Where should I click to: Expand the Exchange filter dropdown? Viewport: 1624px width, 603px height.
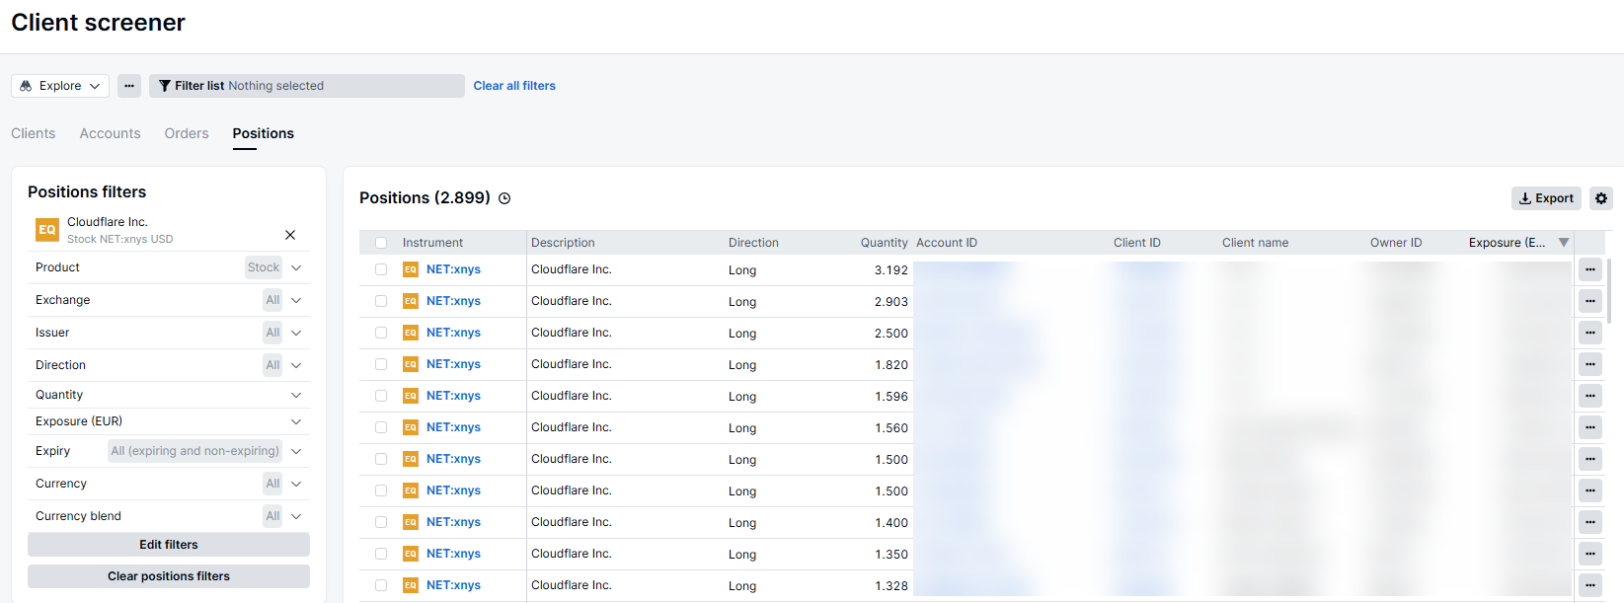coord(296,300)
